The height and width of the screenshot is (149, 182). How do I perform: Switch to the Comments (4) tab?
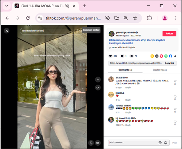(x=125, y=70)
